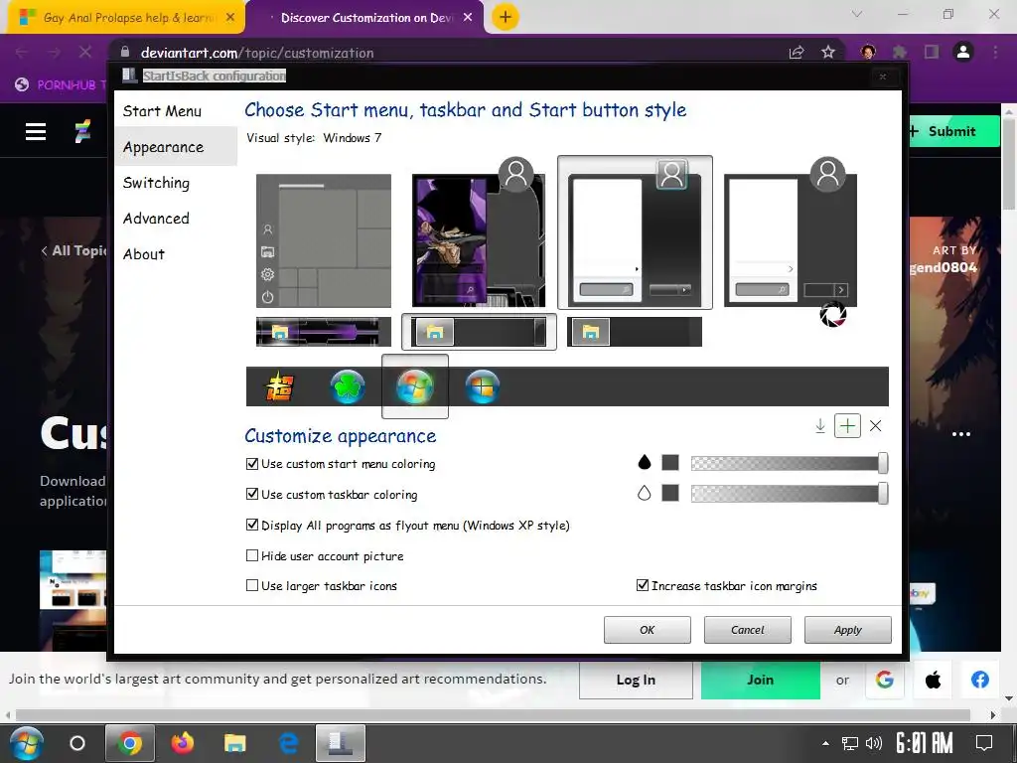Open Windows Start orb on taskbar

[x=27, y=743]
